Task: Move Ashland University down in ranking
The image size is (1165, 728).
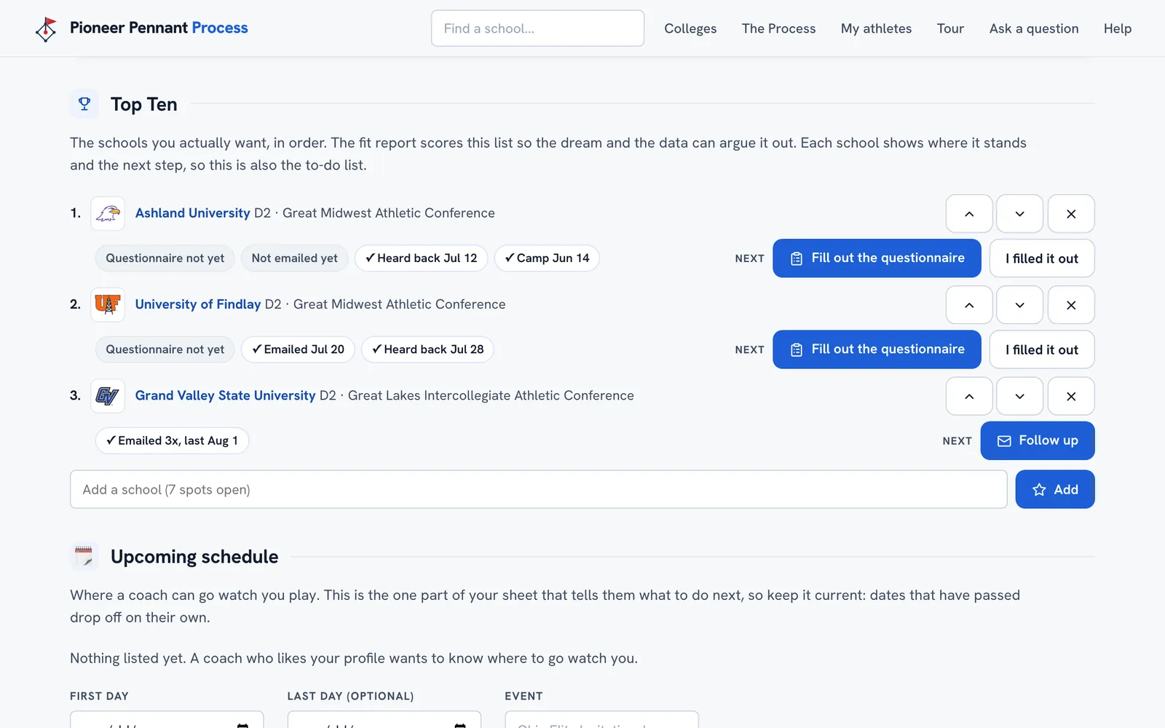Action: point(1019,214)
